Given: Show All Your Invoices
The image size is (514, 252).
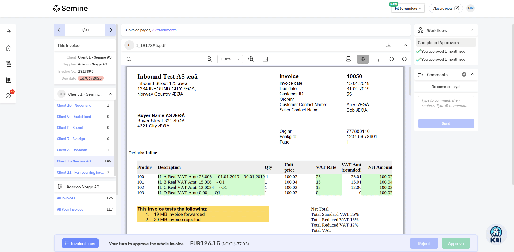Looking at the screenshot, I should click(x=70, y=209).
